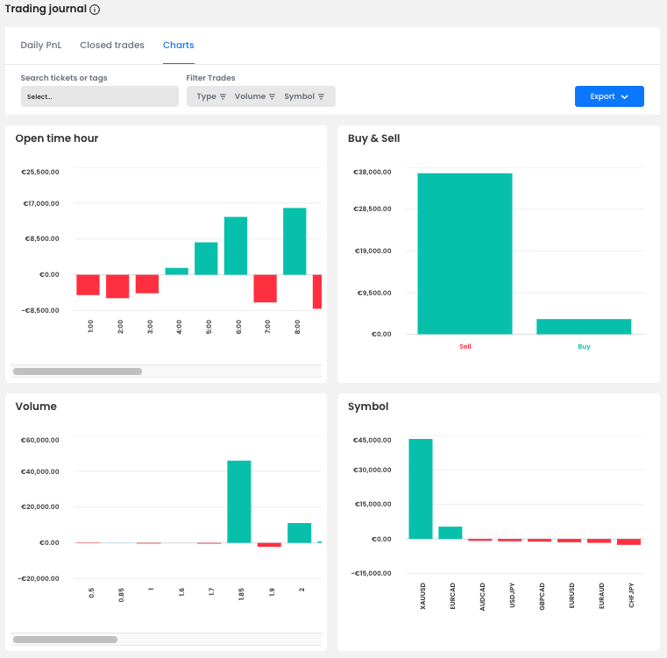Click the chevron arrow on Export button
The width and height of the screenshot is (667, 658).
coord(625,96)
